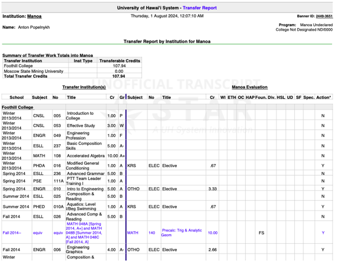Click the report date "Thursday, 1 August 2024"
This screenshot has width=339, height=263.
point(154,16)
